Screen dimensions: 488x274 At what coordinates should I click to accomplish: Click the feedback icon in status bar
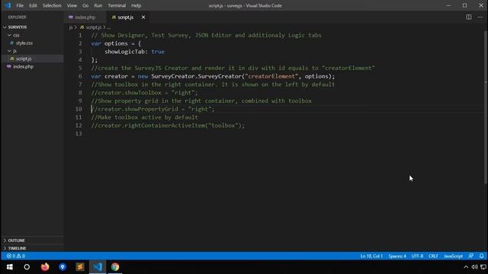coord(471,256)
